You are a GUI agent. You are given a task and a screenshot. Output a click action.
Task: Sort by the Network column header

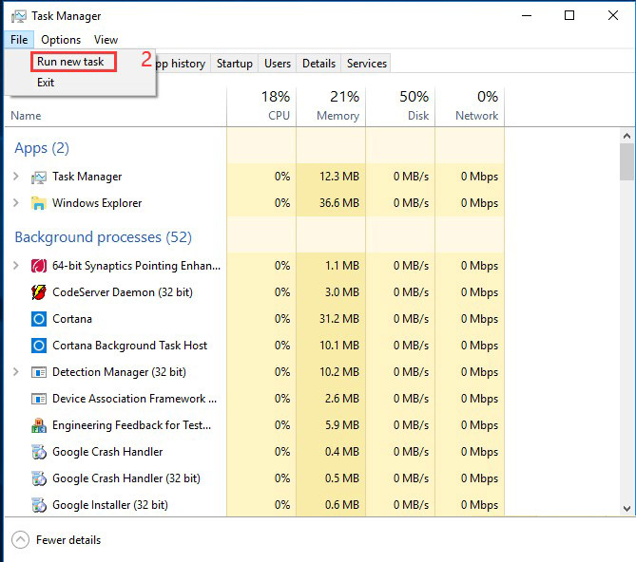point(470,107)
